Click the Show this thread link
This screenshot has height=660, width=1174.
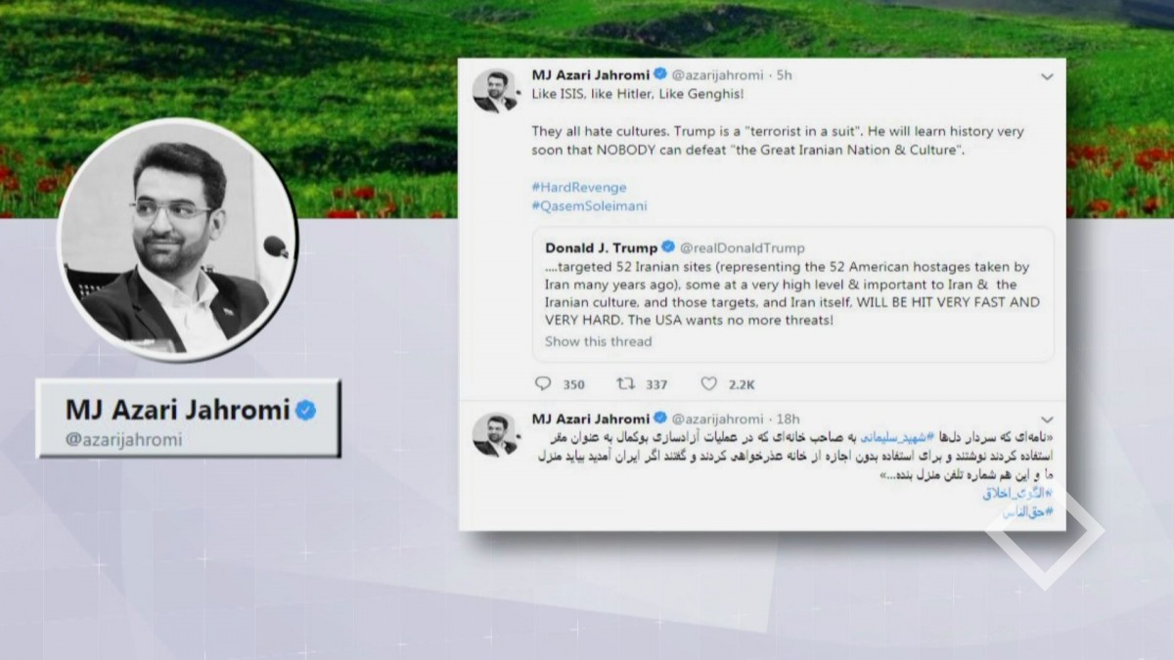[x=598, y=341]
